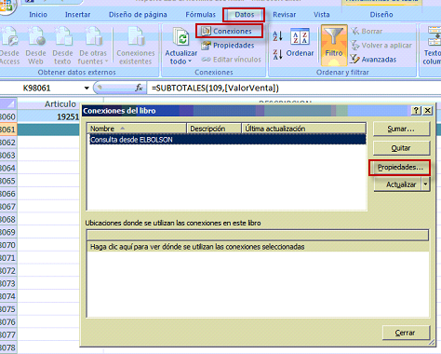This screenshot has height=354, width=441.
Task: Open the Diseño de página tab
Action: coord(138,15)
